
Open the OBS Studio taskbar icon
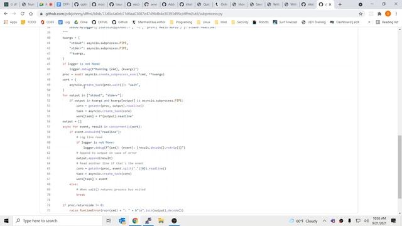(x=174, y=220)
